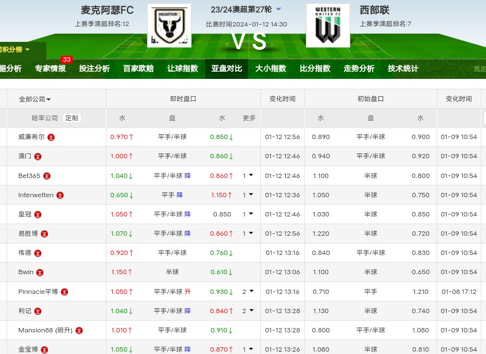Expand the round selector next to 澳超第27轮

pos(279,9)
